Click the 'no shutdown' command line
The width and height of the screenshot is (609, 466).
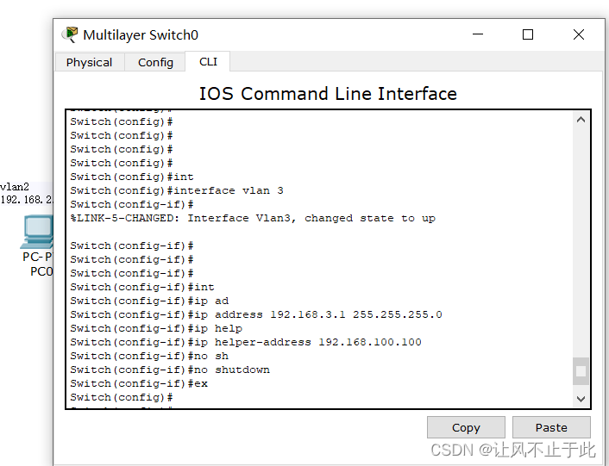[x=170, y=370]
